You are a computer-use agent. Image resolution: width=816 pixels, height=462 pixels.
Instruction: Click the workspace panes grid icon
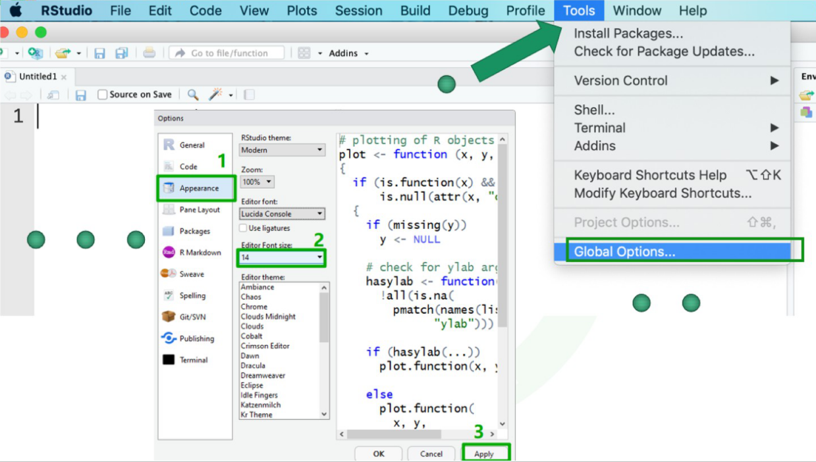click(x=304, y=53)
